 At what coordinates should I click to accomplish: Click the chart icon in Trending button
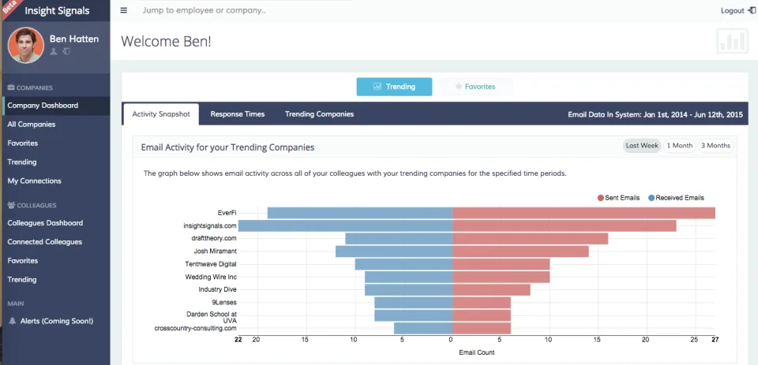[377, 87]
